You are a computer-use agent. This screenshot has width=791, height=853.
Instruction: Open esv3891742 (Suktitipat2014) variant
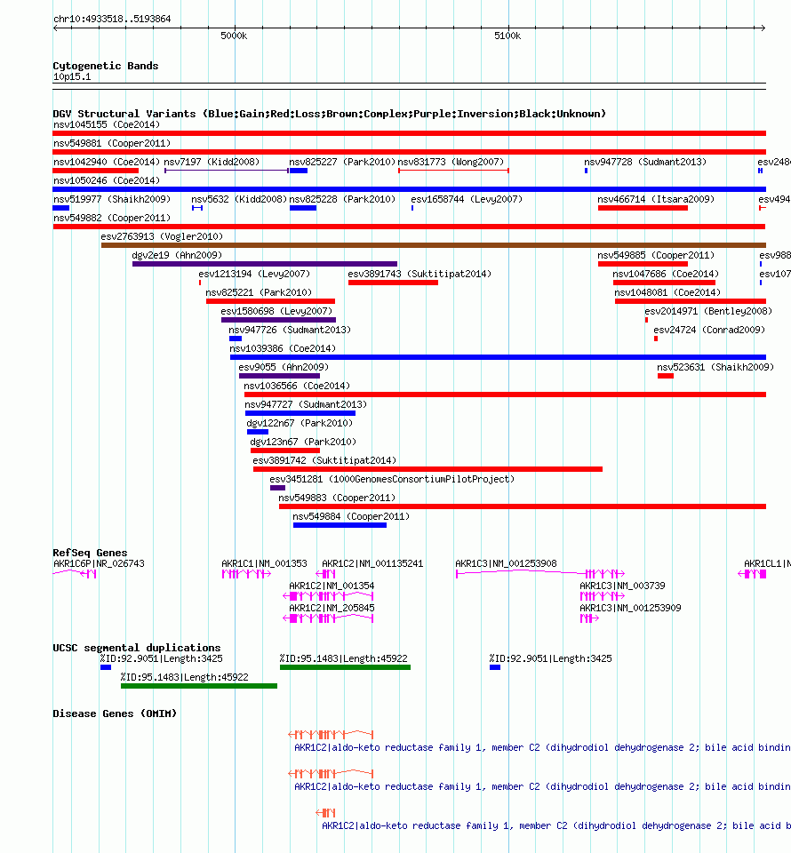[427, 469]
